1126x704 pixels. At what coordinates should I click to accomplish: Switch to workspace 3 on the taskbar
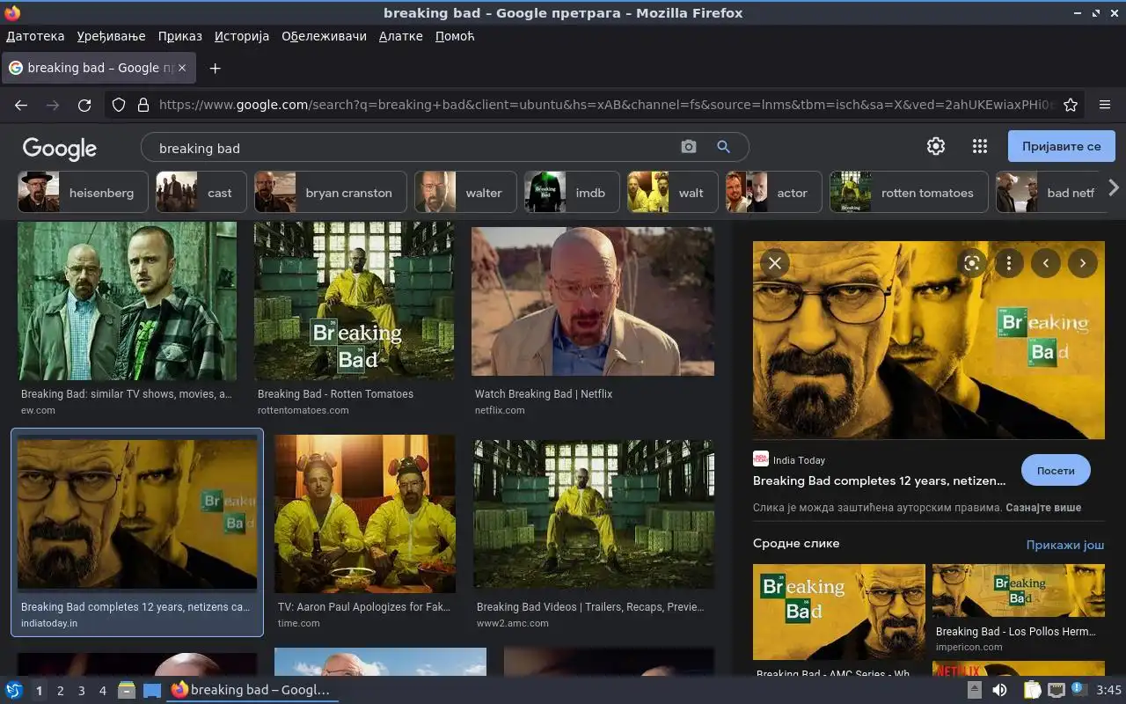[81, 691]
